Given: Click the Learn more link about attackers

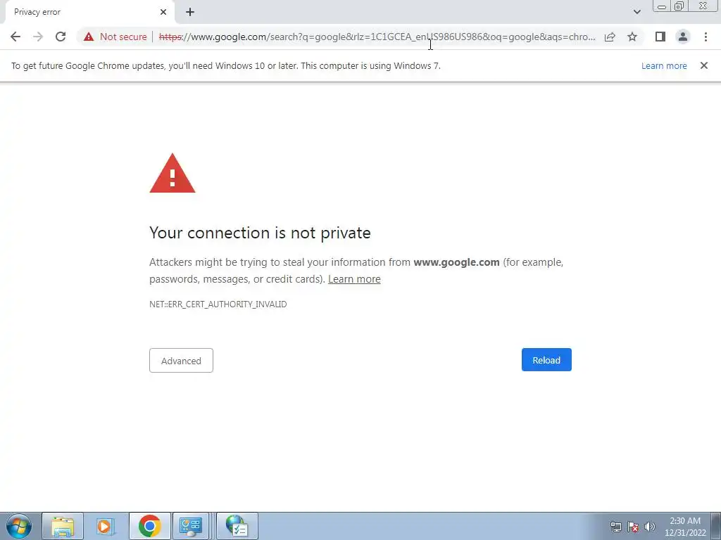Looking at the screenshot, I should tap(354, 279).
